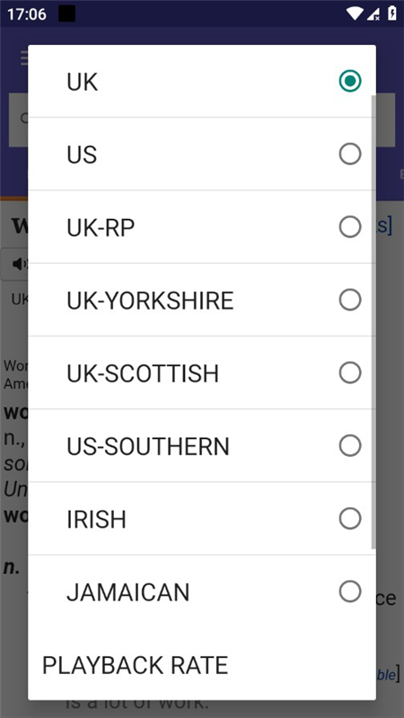This screenshot has height=718, width=404.
Task: Tap the battery status icon
Action: click(392, 13)
